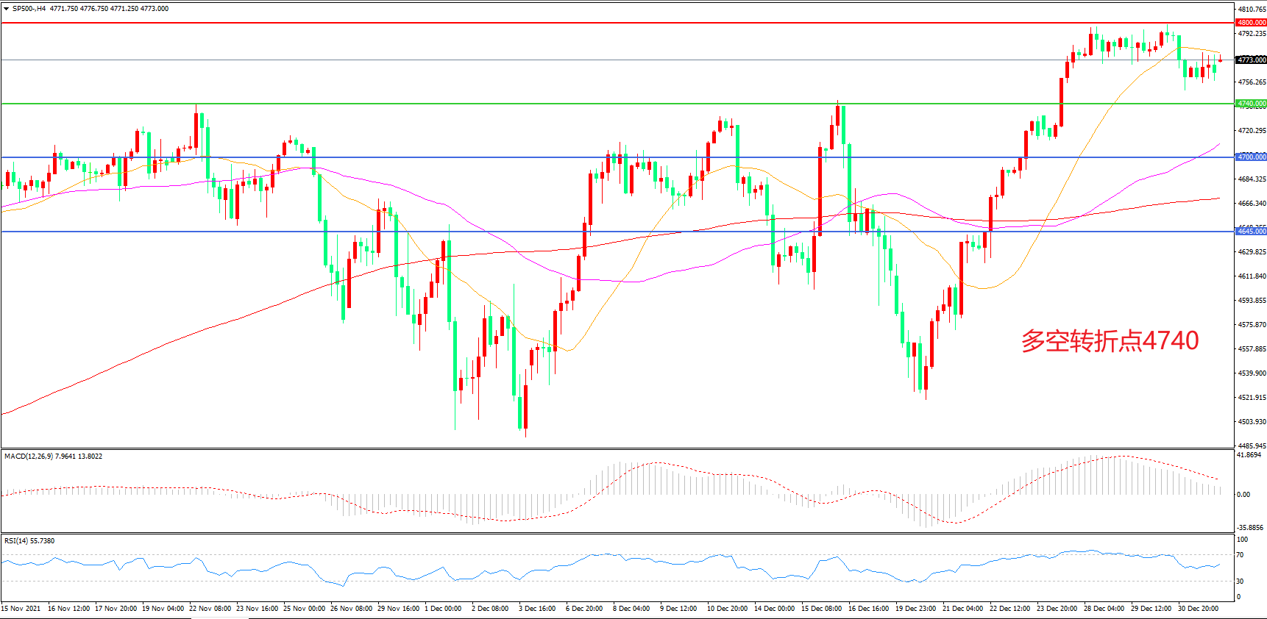Click the 6 Dec 20:00 time axis label
Image resolution: width=1267 pixels, height=619 pixels.
pyautogui.click(x=584, y=608)
